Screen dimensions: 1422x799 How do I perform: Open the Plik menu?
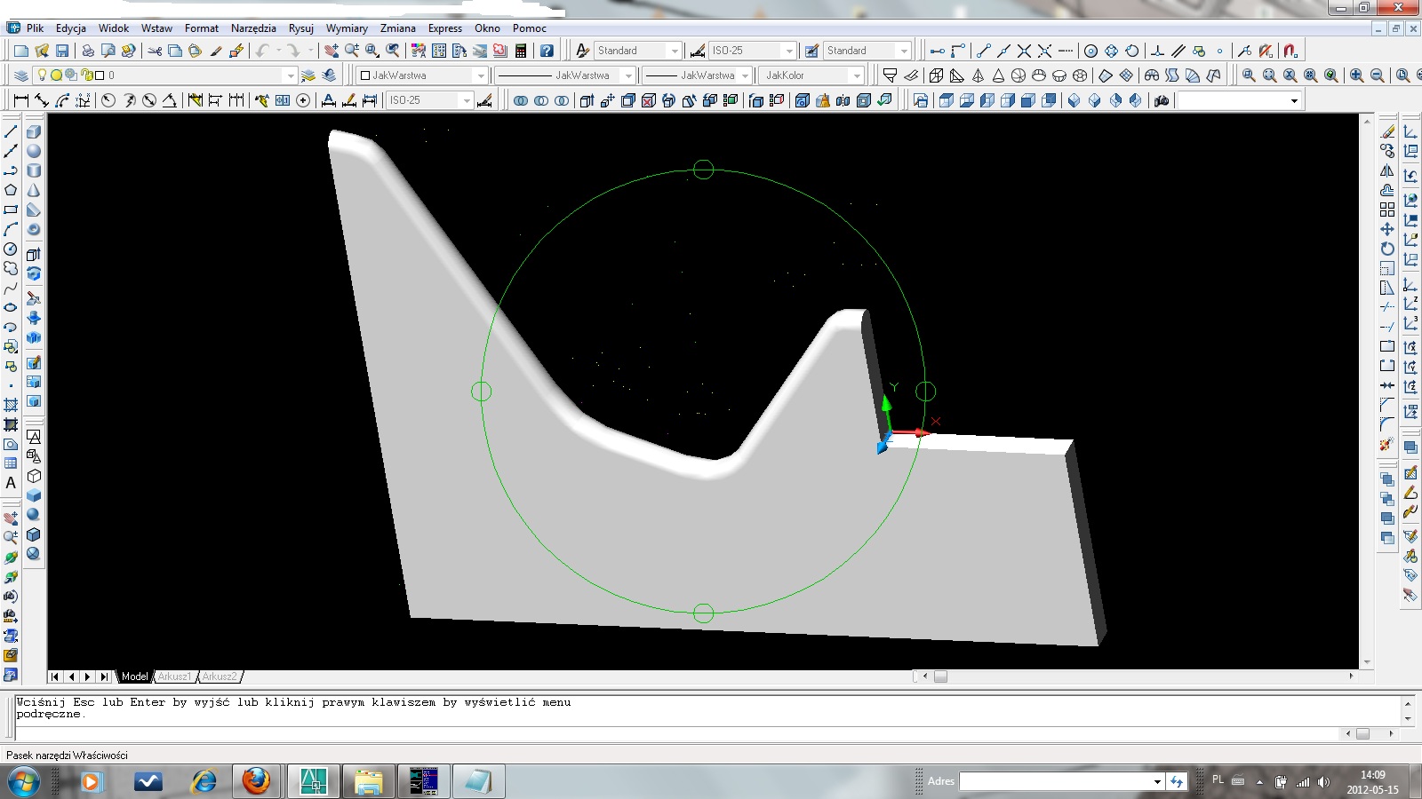click(36, 28)
